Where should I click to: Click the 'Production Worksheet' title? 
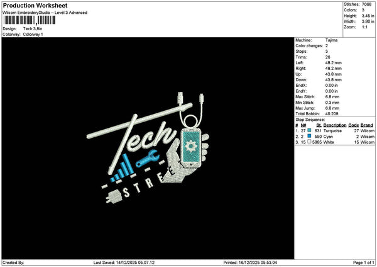(35, 6)
